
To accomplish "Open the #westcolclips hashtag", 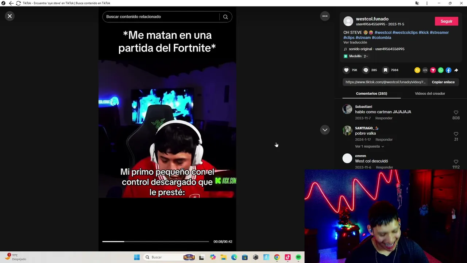I will [x=405, y=33].
